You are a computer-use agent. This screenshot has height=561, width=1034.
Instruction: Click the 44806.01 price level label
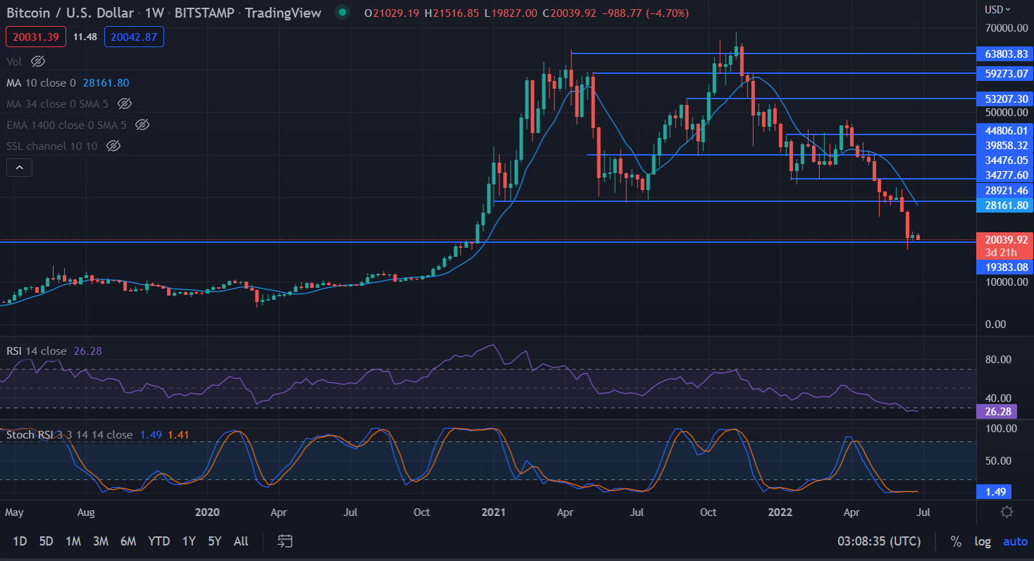[x=1005, y=131]
